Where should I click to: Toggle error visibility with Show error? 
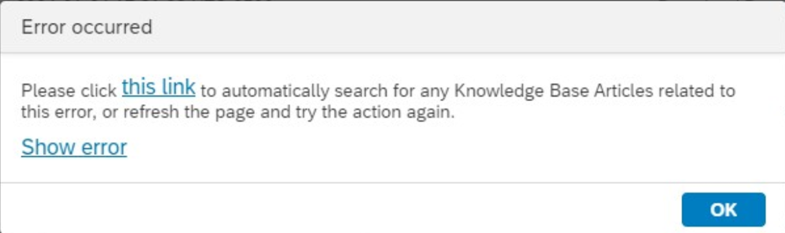(x=74, y=147)
